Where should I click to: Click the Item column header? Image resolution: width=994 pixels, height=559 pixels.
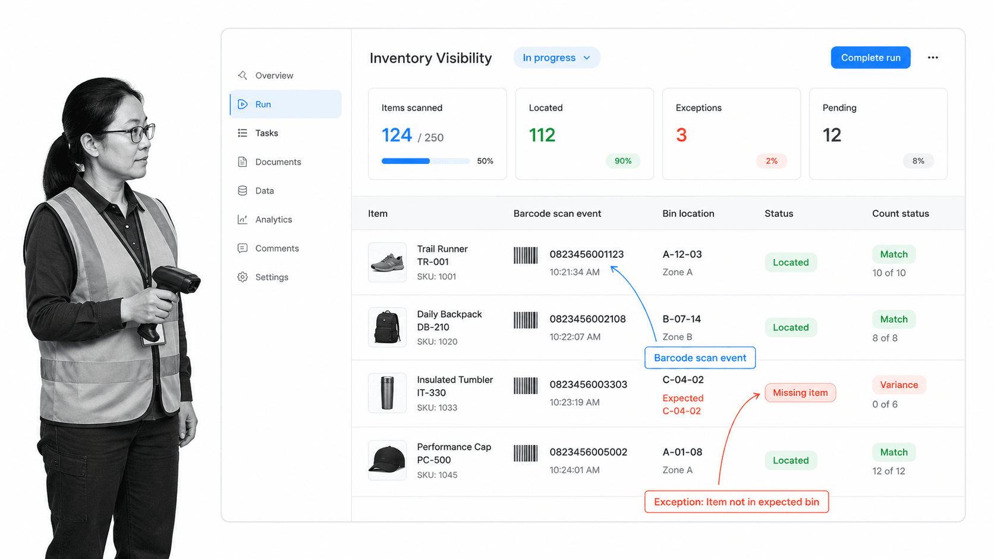tap(378, 213)
